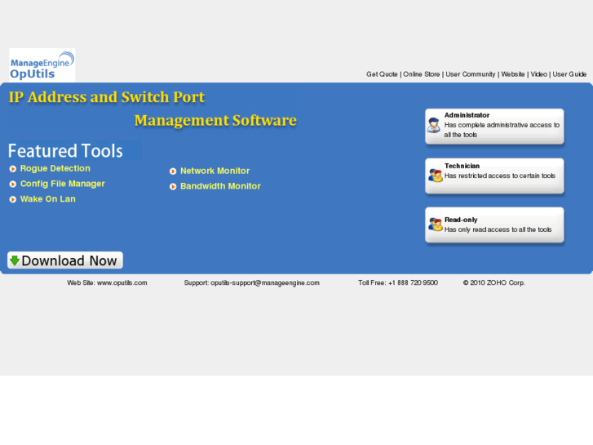Click the orange bullet beside Config File Manager
Viewport: 593px width, 445px height.
point(13,184)
